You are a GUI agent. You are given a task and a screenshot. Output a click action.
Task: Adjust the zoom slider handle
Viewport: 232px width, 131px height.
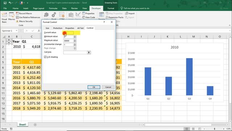[x=214, y=129]
